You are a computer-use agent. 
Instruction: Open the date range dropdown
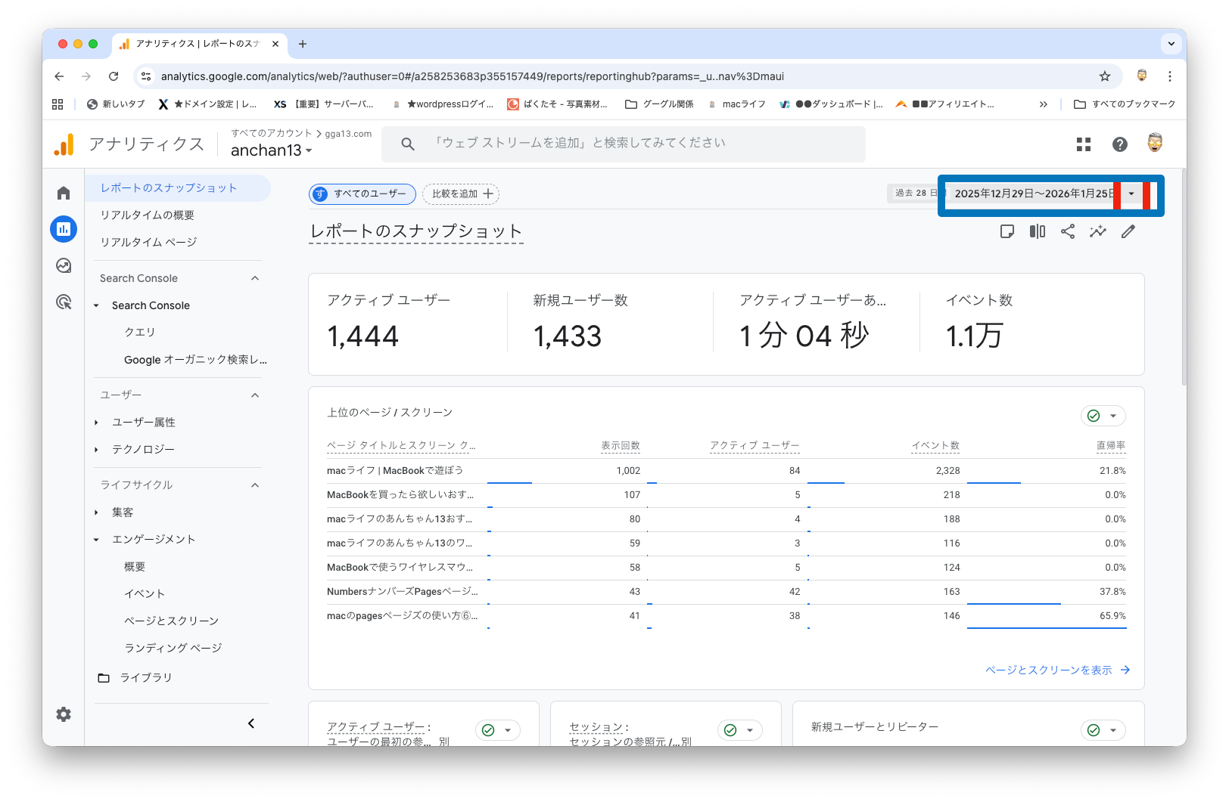(1131, 194)
